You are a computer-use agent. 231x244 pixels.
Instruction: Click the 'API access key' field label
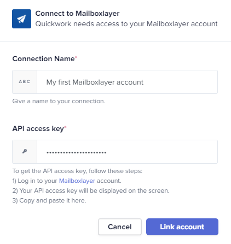(38, 129)
